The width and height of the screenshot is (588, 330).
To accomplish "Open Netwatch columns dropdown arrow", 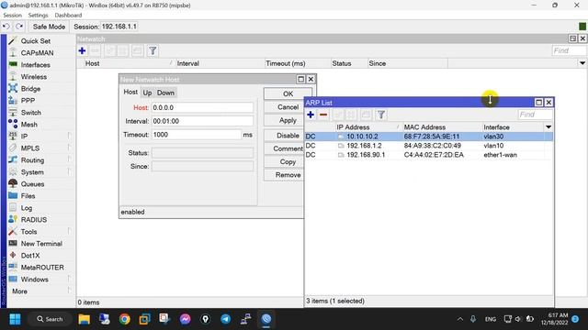I will [582, 63].
